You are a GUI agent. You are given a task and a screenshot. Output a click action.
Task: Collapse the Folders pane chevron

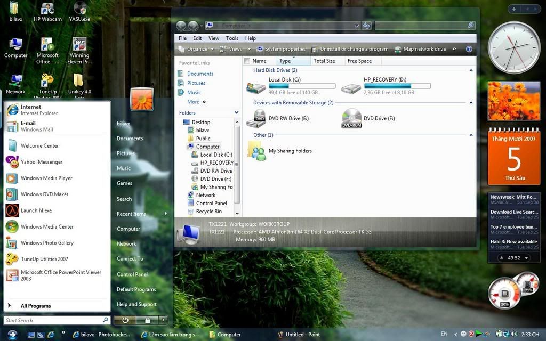click(x=236, y=113)
